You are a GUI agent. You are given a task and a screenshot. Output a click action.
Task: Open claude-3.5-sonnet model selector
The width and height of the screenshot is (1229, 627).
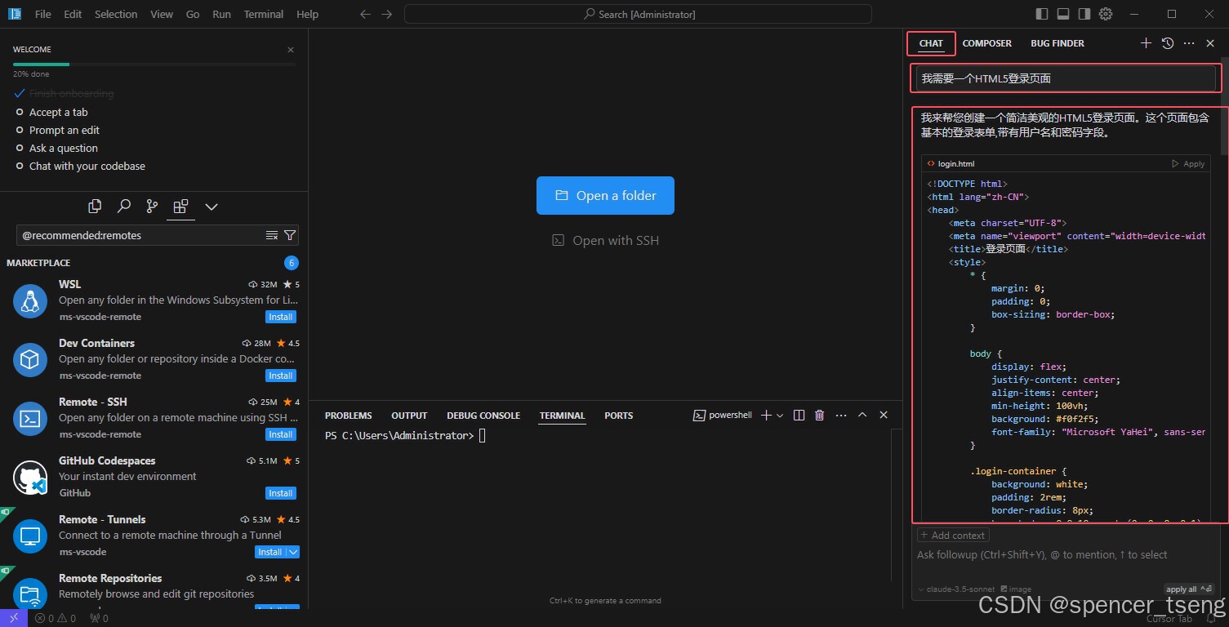(x=956, y=589)
